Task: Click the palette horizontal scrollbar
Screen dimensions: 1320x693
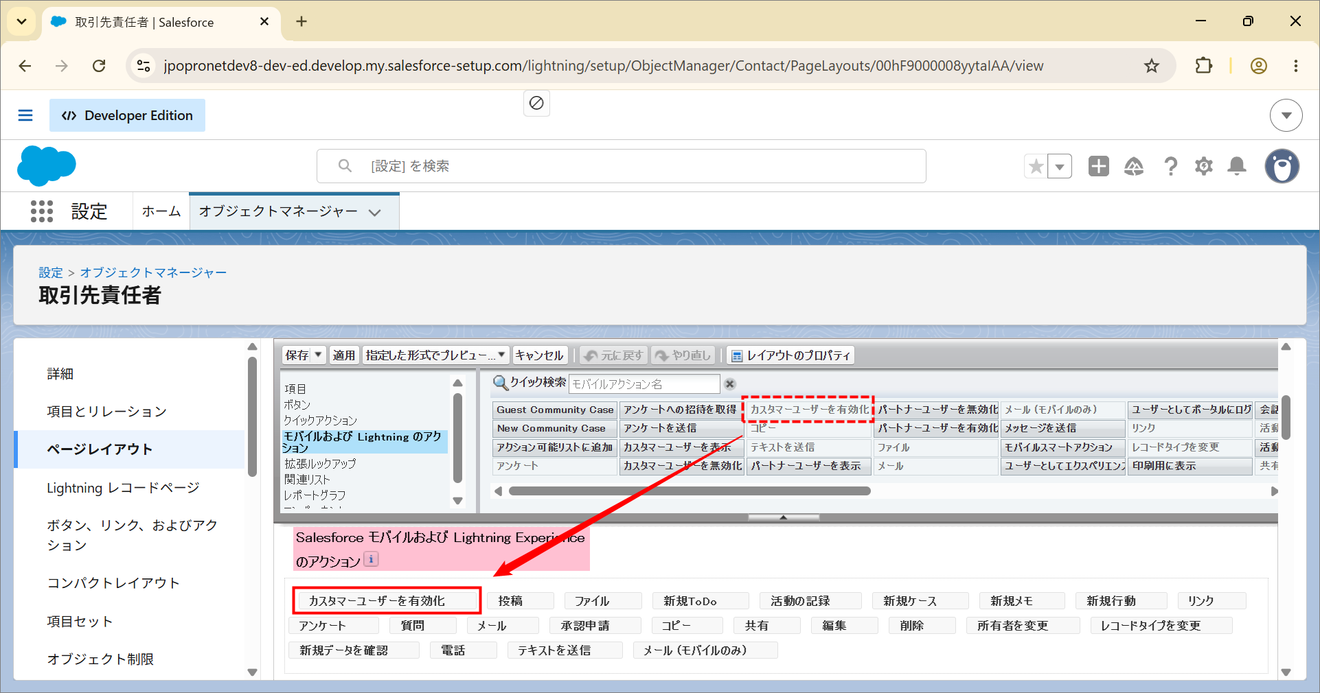Action: click(690, 491)
